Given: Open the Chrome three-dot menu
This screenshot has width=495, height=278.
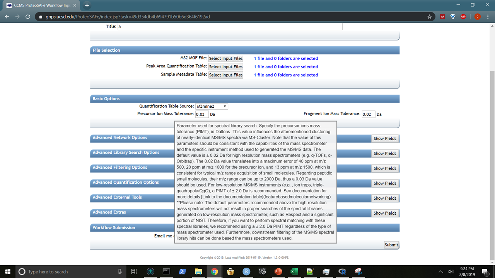Looking at the screenshot, I should (x=488, y=17).
